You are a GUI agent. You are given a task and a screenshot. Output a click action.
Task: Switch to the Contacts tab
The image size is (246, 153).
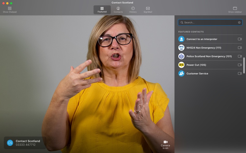[x=118, y=10]
